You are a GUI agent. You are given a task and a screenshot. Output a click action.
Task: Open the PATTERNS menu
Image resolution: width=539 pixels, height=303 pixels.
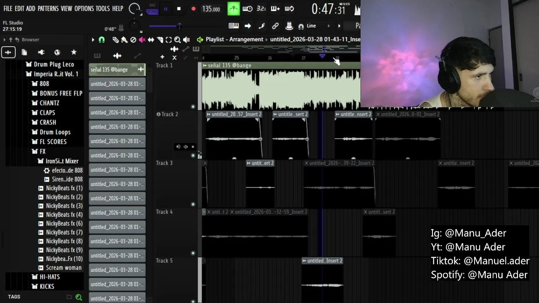48,8
